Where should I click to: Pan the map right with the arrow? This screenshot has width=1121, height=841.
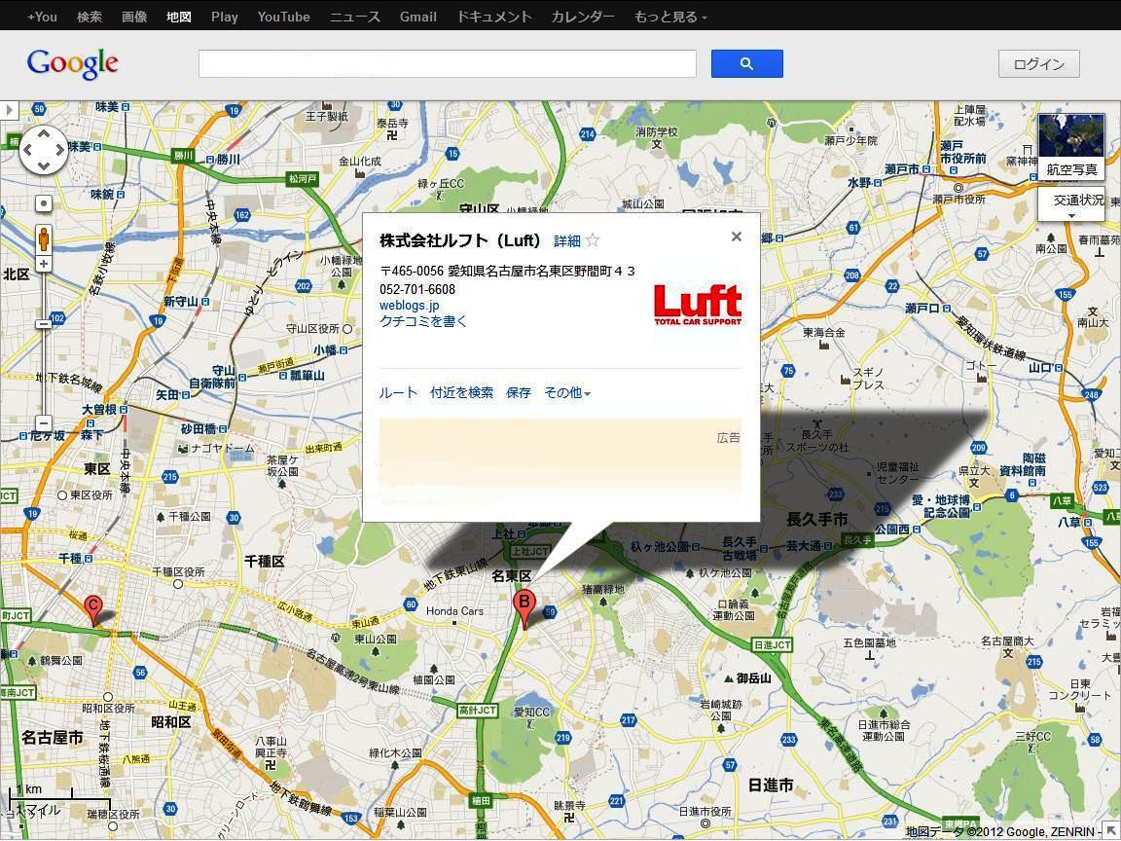point(60,150)
